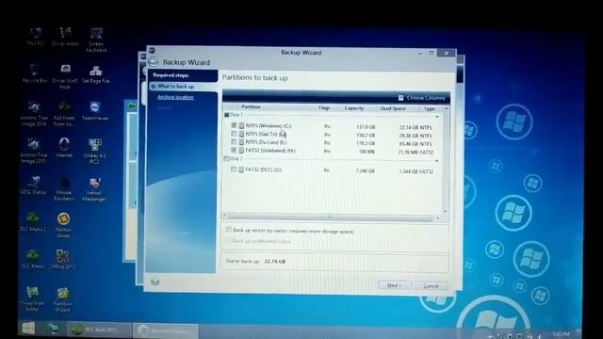Screen dimensions: 603x339
Task: Launch Partition Wizard from the desktop
Action: pyautogui.click(x=63, y=299)
